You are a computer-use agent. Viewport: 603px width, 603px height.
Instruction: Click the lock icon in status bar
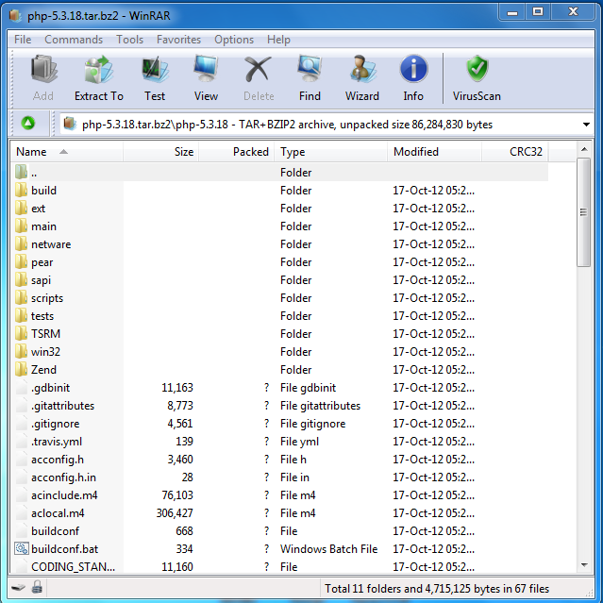click(x=37, y=588)
